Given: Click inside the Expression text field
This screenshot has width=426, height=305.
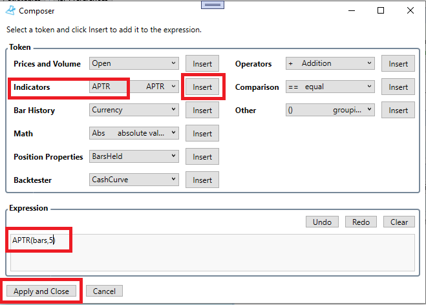Looking at the screenshot, I should click(213, 252).
